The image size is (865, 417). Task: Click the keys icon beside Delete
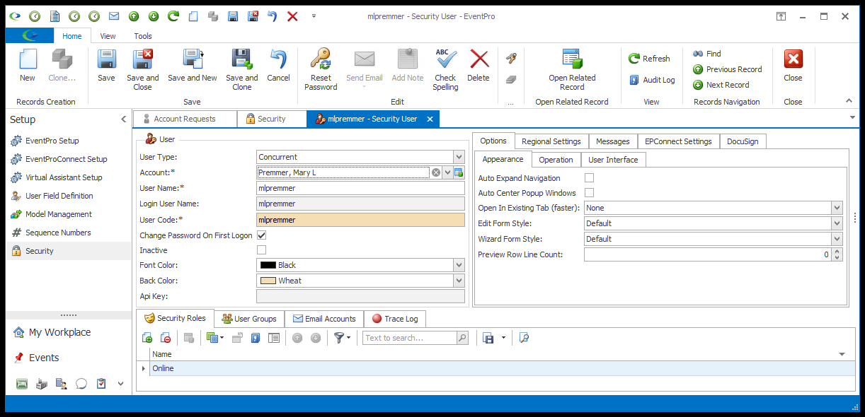(x=511, y=59)
